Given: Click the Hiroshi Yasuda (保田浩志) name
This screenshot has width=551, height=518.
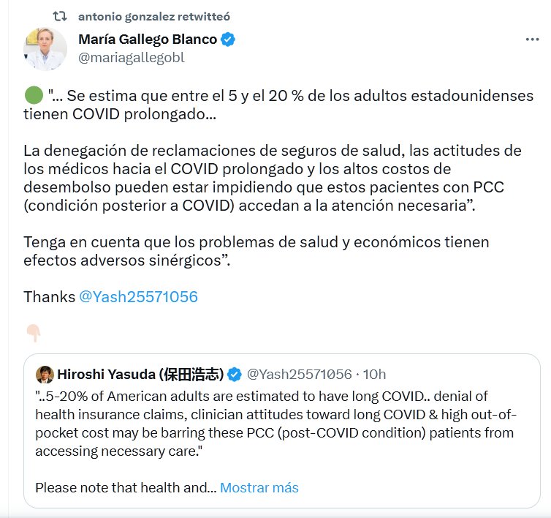Looking at the screenshot, I should pyautogui.click(x=140, y=375).
